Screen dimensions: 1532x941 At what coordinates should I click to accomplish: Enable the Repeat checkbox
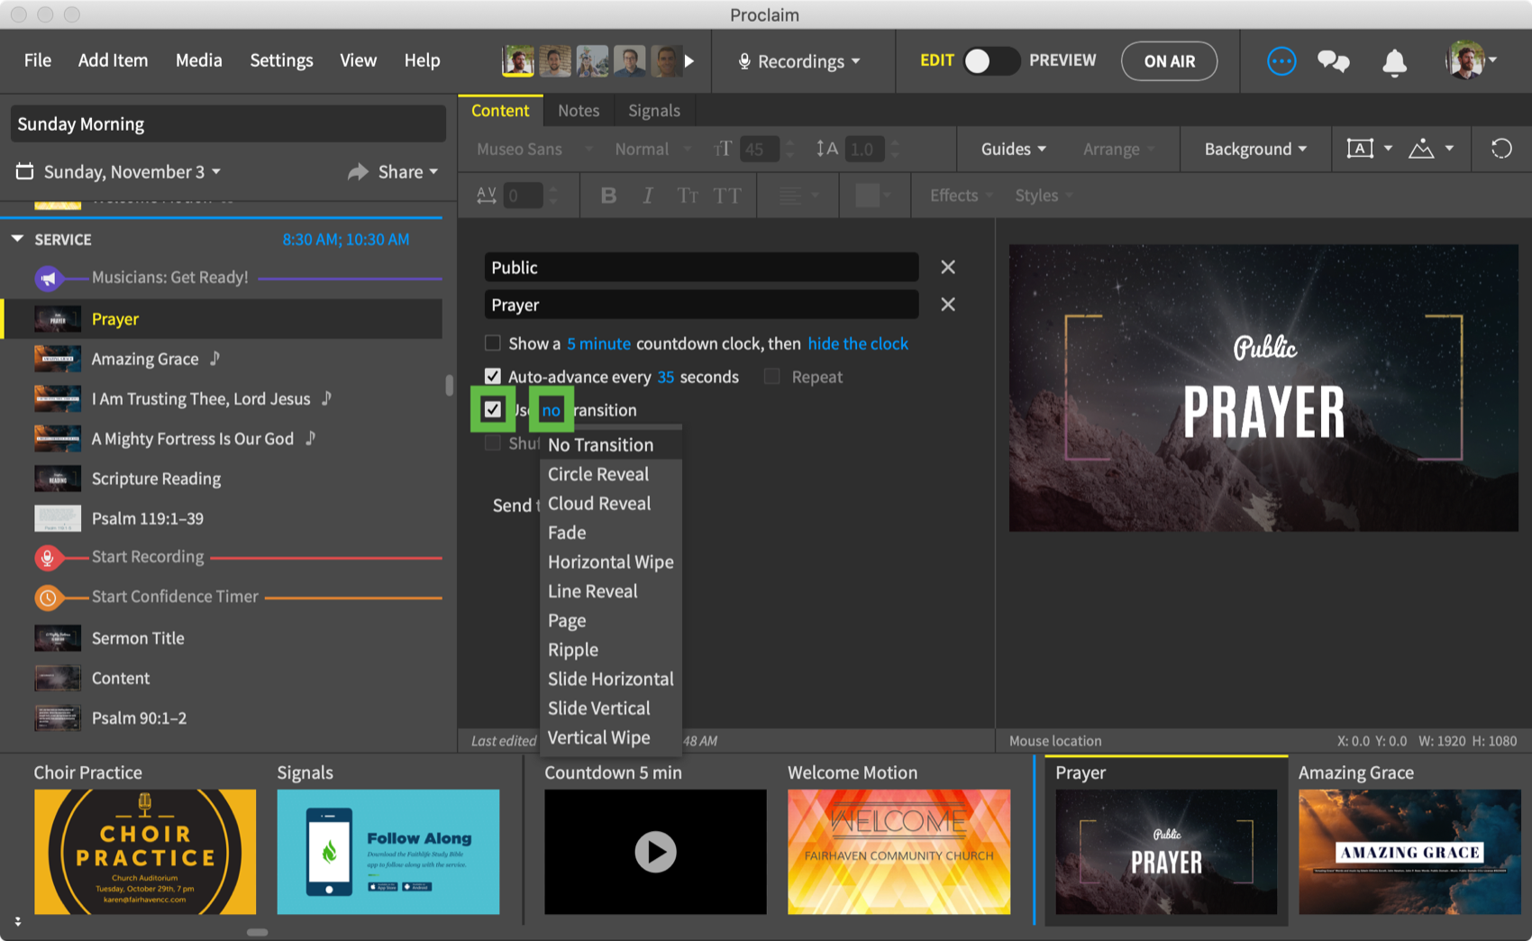click(x=771, y=377)
